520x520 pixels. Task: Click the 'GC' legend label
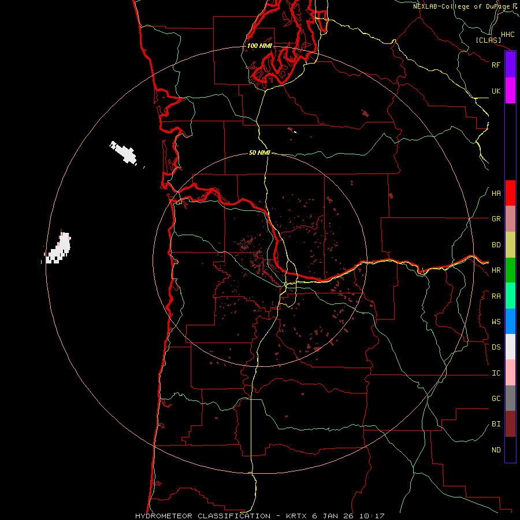point(496,399)
